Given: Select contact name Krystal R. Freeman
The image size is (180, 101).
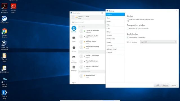Looking at the screenshot, I should click(x=92, y=31).
